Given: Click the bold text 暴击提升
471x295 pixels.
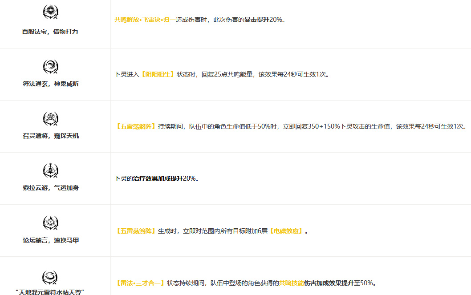Looking at the screenshot, I should pyautogui.click(x=256, y=20).
